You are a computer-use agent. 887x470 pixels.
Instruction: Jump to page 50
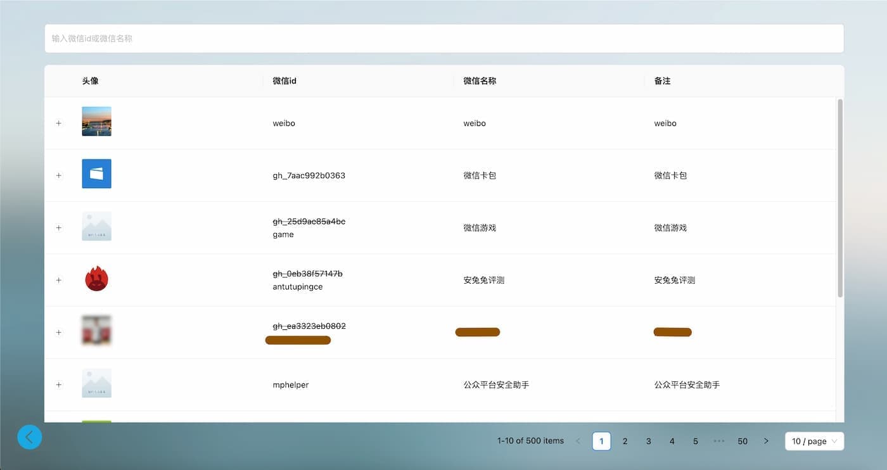(743, 441)
